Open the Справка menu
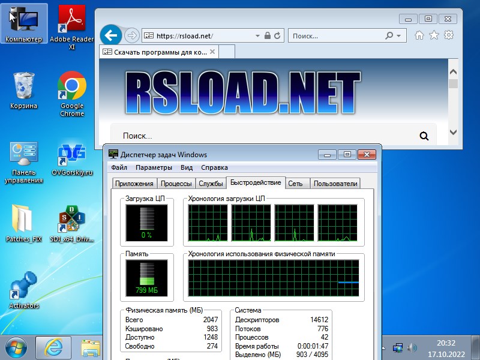The width and height of the screenshot is (480, 360). click(214, 167)
